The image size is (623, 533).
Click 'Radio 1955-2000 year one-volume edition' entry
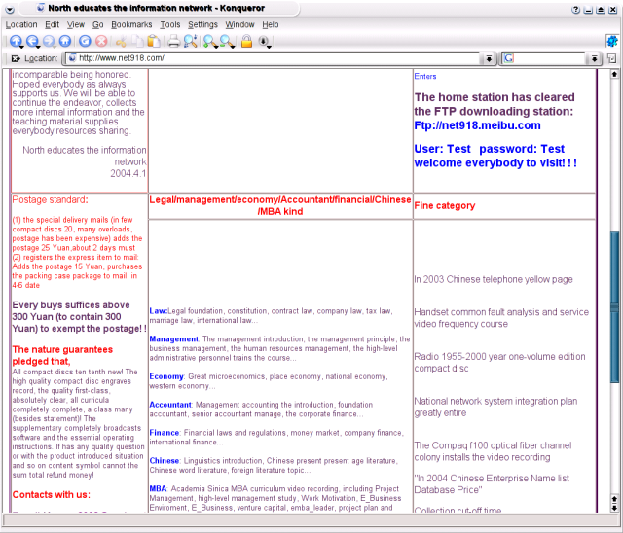[x=499, y=363]
